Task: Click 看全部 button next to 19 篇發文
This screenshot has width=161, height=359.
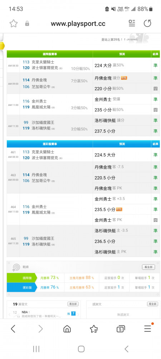Action: click(73, 304)
